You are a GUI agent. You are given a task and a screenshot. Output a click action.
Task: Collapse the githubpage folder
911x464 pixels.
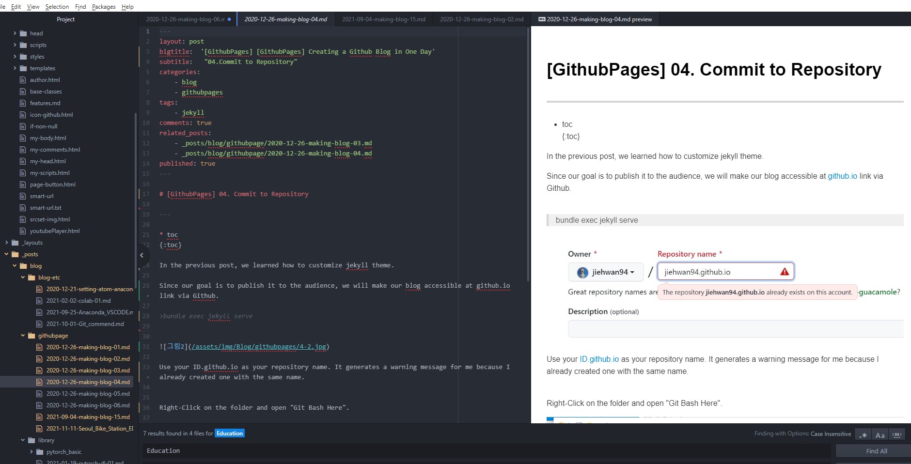(x=23, y=336)
